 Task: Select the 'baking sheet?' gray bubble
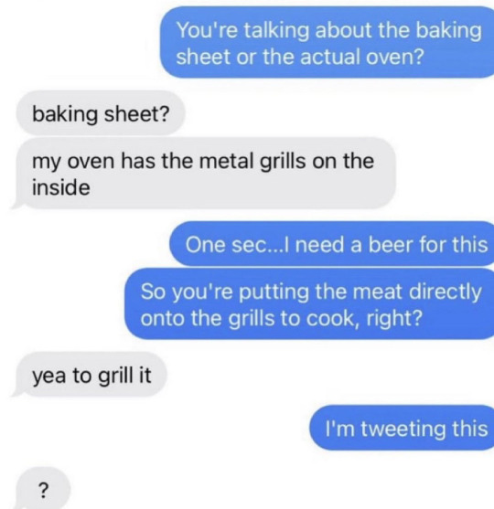[101, 113]
